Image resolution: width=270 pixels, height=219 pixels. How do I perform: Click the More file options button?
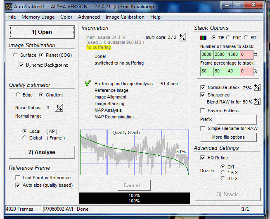coord(228,137)
